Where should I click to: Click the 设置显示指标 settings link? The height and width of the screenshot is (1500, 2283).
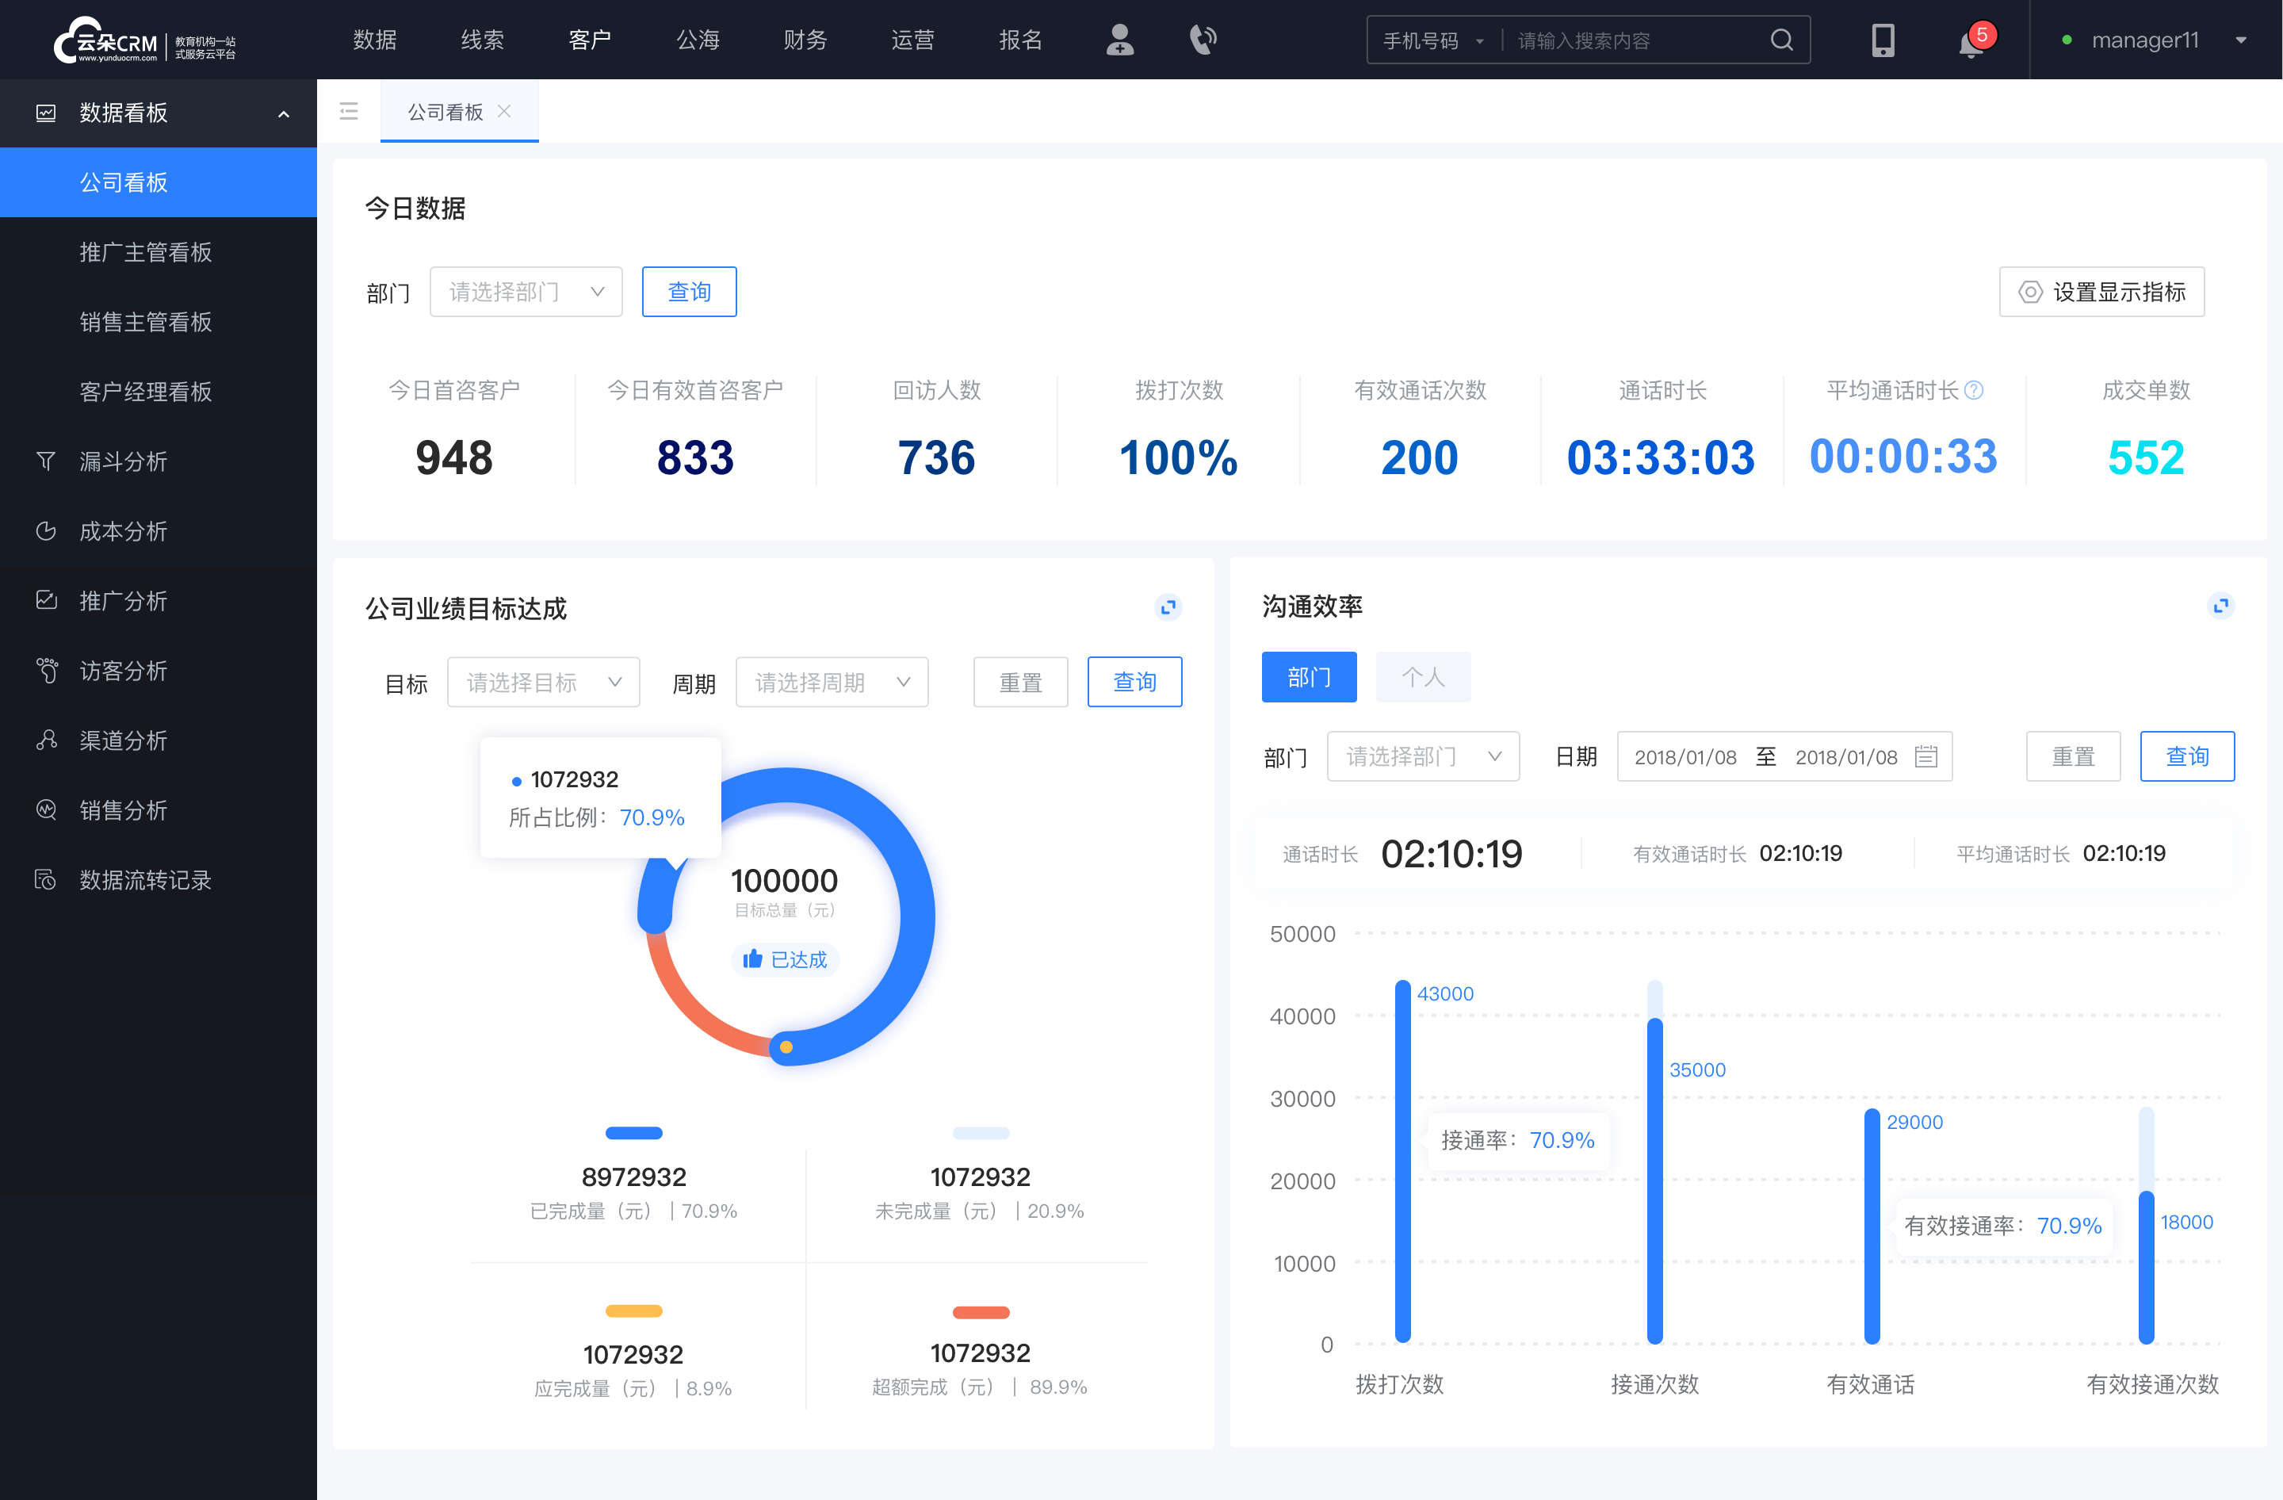click(2102, 289)
